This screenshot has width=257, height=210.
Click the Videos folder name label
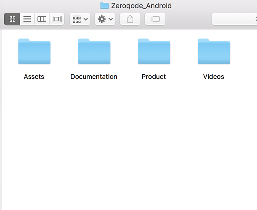pos(214,76)
